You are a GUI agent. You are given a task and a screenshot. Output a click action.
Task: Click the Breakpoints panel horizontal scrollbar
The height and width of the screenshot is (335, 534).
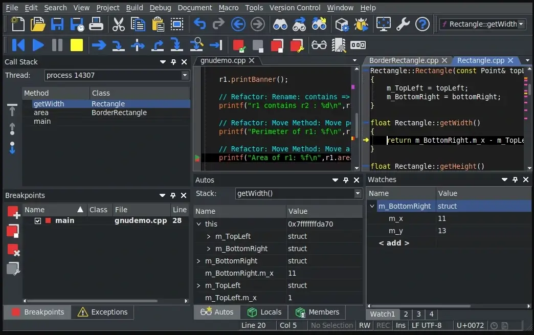(x=92, y=301)
